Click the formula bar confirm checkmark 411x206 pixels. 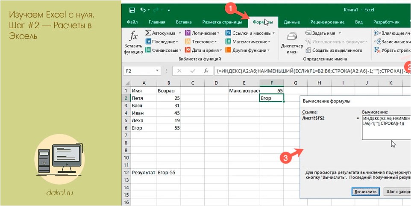(193, 71)
